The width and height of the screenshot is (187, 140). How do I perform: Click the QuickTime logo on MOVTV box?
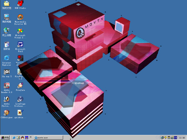coord(80,32)
